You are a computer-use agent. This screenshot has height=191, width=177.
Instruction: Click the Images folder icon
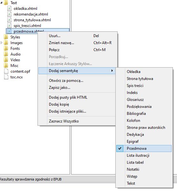tap(6, 43)
